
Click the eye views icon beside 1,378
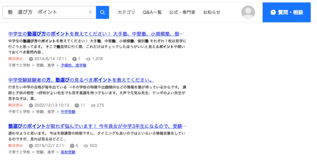point(88,59)
